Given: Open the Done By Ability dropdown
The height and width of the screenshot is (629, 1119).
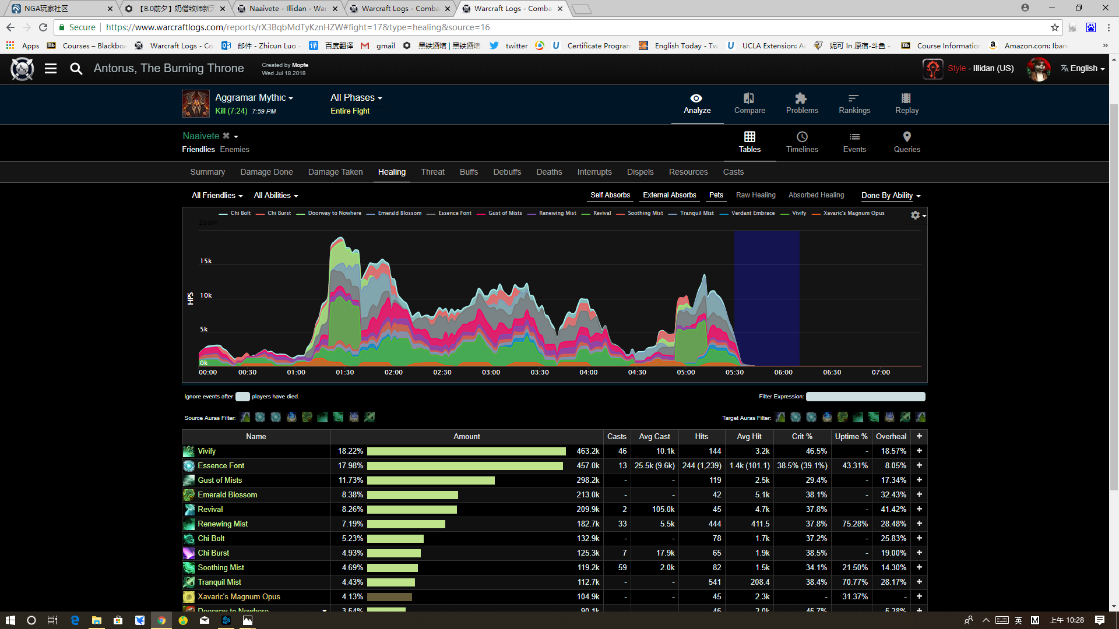Looking at the screenshot, I should tap(891, 196).
